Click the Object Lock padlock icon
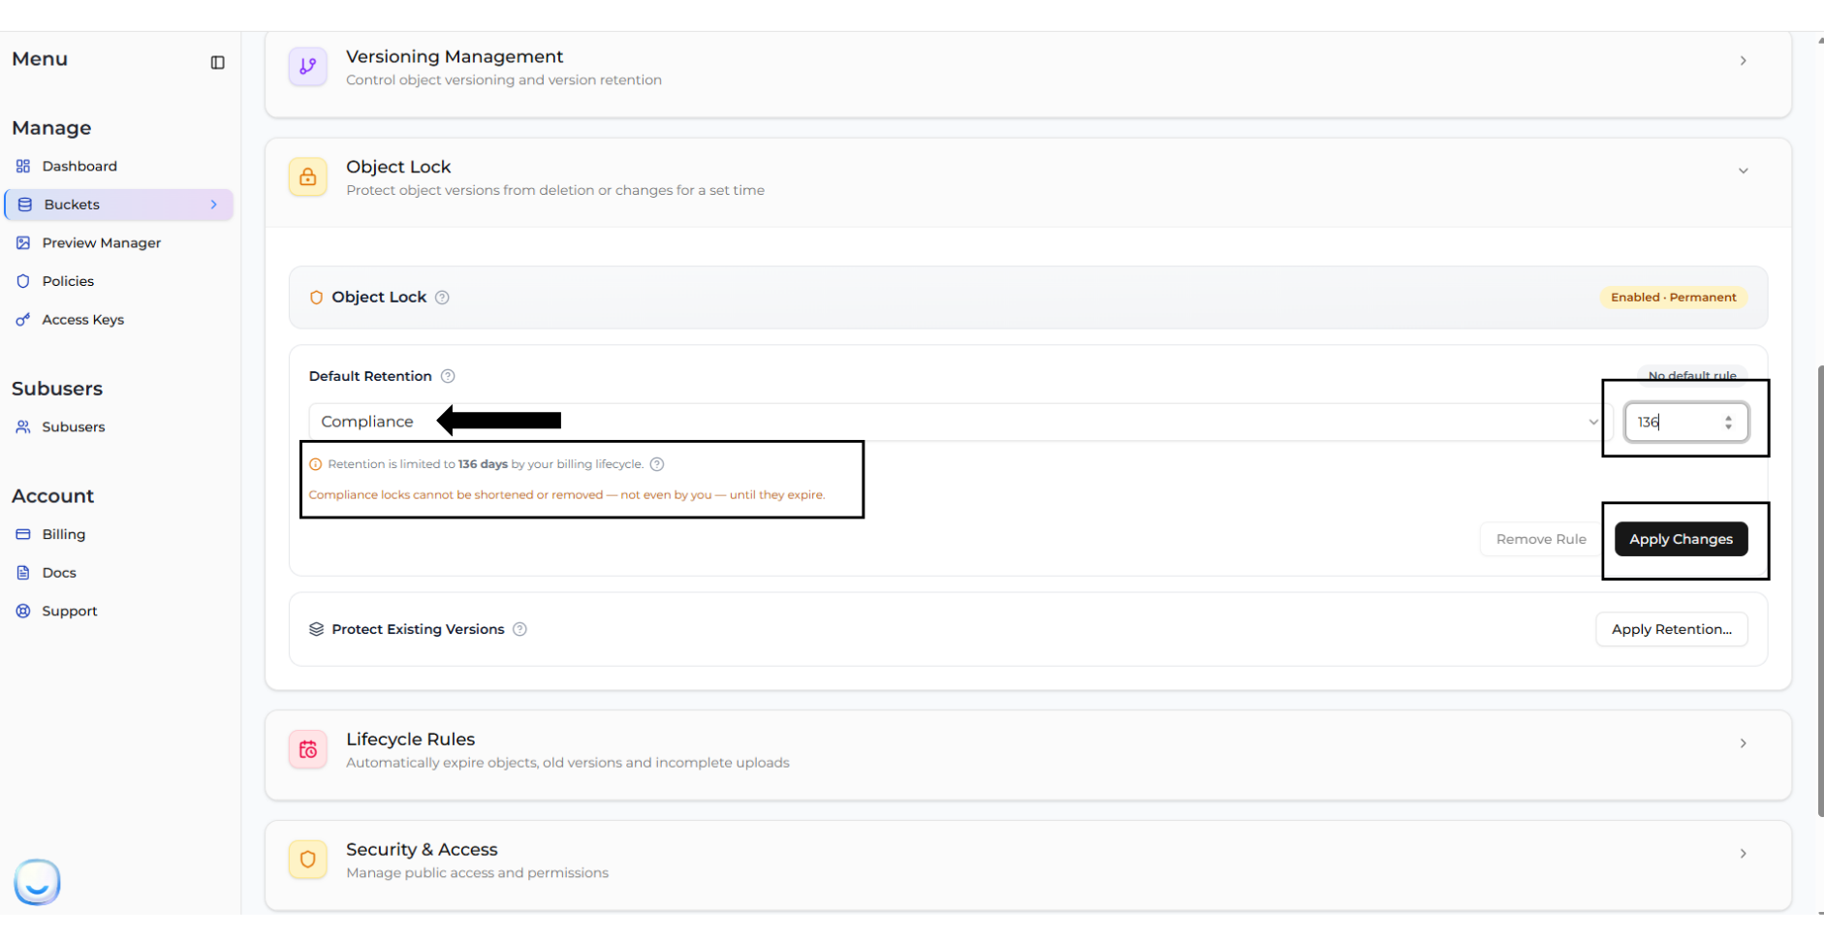 coord(308,177)
